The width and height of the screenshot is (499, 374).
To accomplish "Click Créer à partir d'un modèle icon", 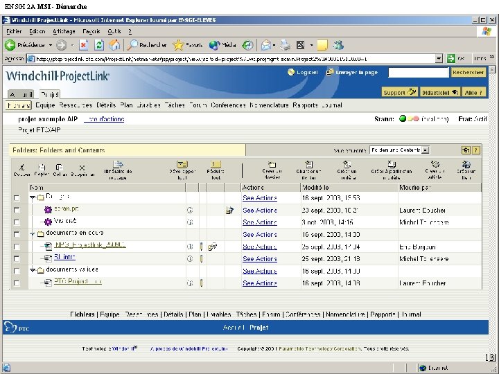I will point(392,164).
